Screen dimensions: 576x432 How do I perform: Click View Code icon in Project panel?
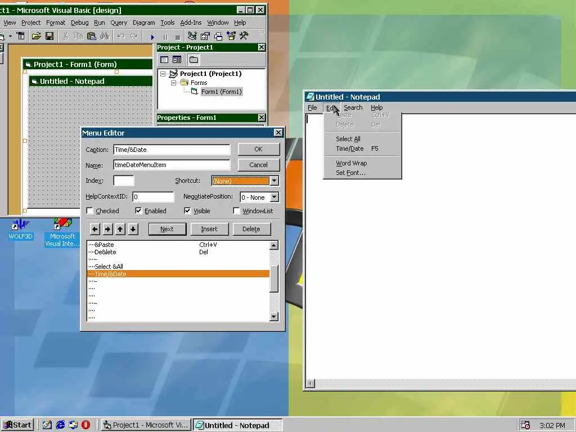click(164, 60)
